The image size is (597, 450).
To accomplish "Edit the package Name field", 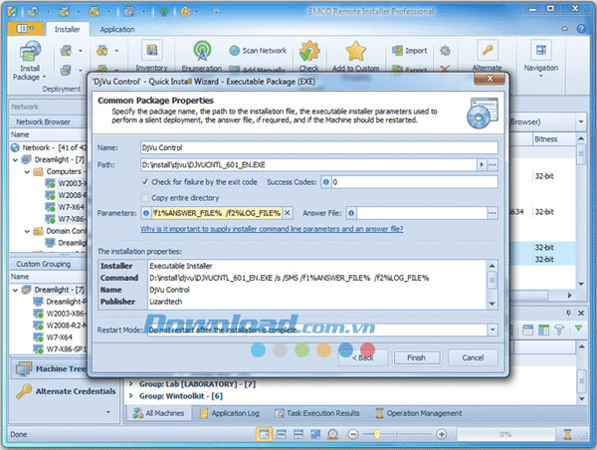I will 319,147.
